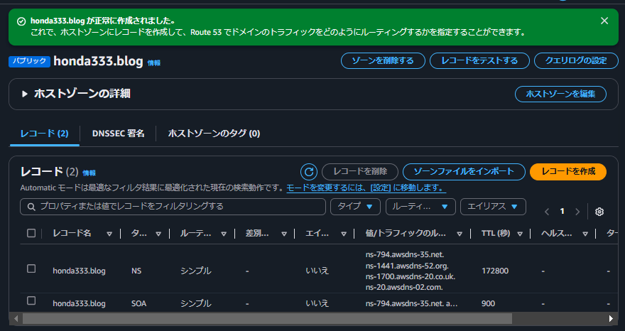Open the タイプ filter dropdown
This screenshot has width=625, height=331.
[355, 207]
